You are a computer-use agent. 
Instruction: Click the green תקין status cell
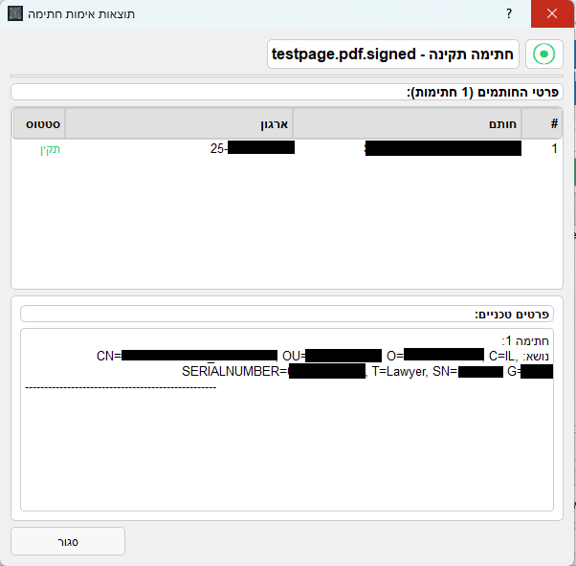50,149
